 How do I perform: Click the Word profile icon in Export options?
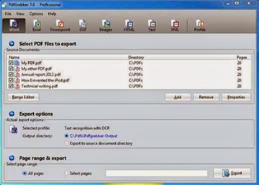point(13,129)
